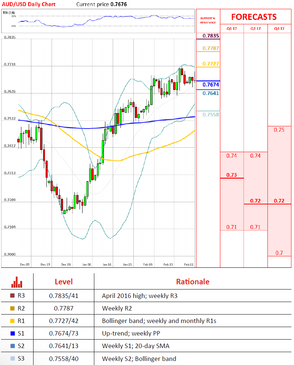Click the Rationale column header

pyautogui.click(x=193, y=282)
